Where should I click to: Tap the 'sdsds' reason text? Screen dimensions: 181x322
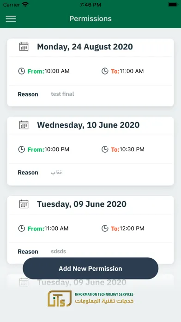[59, 251]
